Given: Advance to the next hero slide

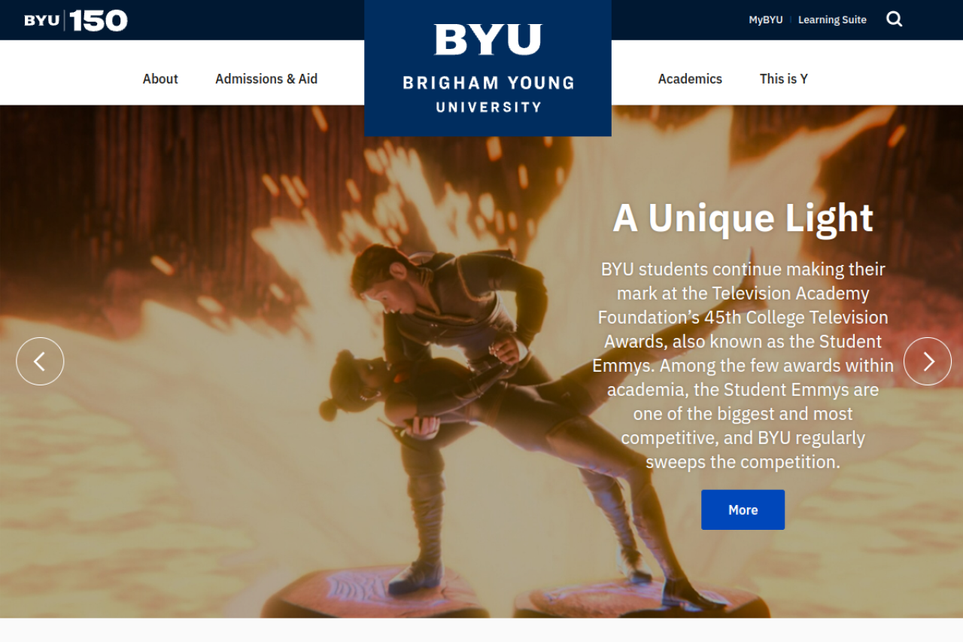Looking at the screenshot, I should [928, 361].
